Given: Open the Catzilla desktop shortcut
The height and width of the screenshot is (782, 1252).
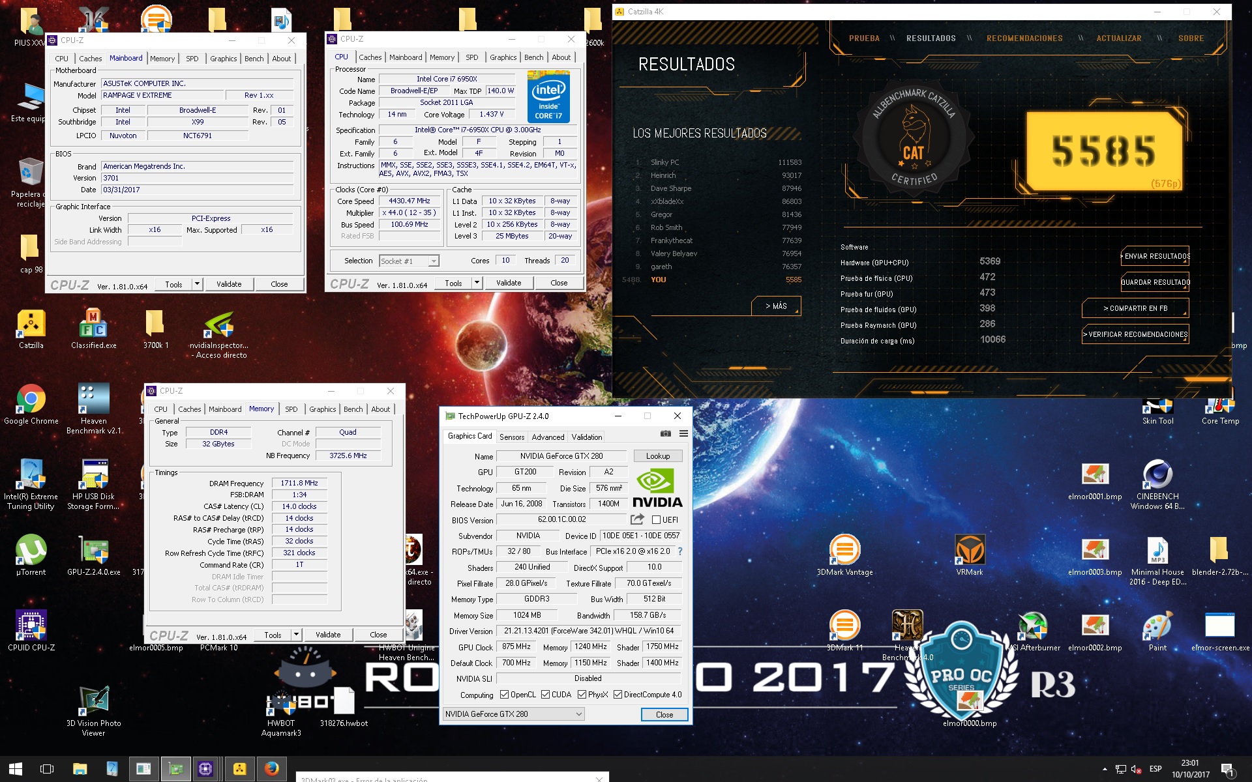Looking at the screenshot, I should click(x=31, y=329).
